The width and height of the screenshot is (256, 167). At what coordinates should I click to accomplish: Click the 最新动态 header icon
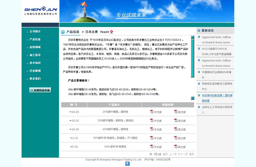tap(199, 30)
